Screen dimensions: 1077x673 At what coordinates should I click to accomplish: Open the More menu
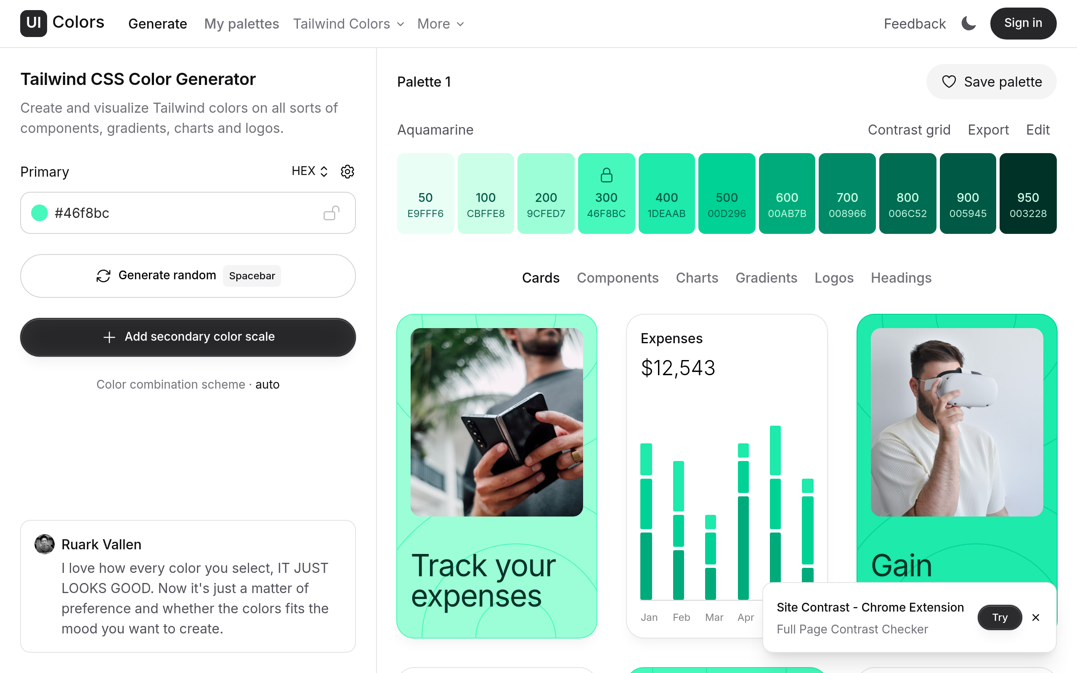[x=440, y=24]
